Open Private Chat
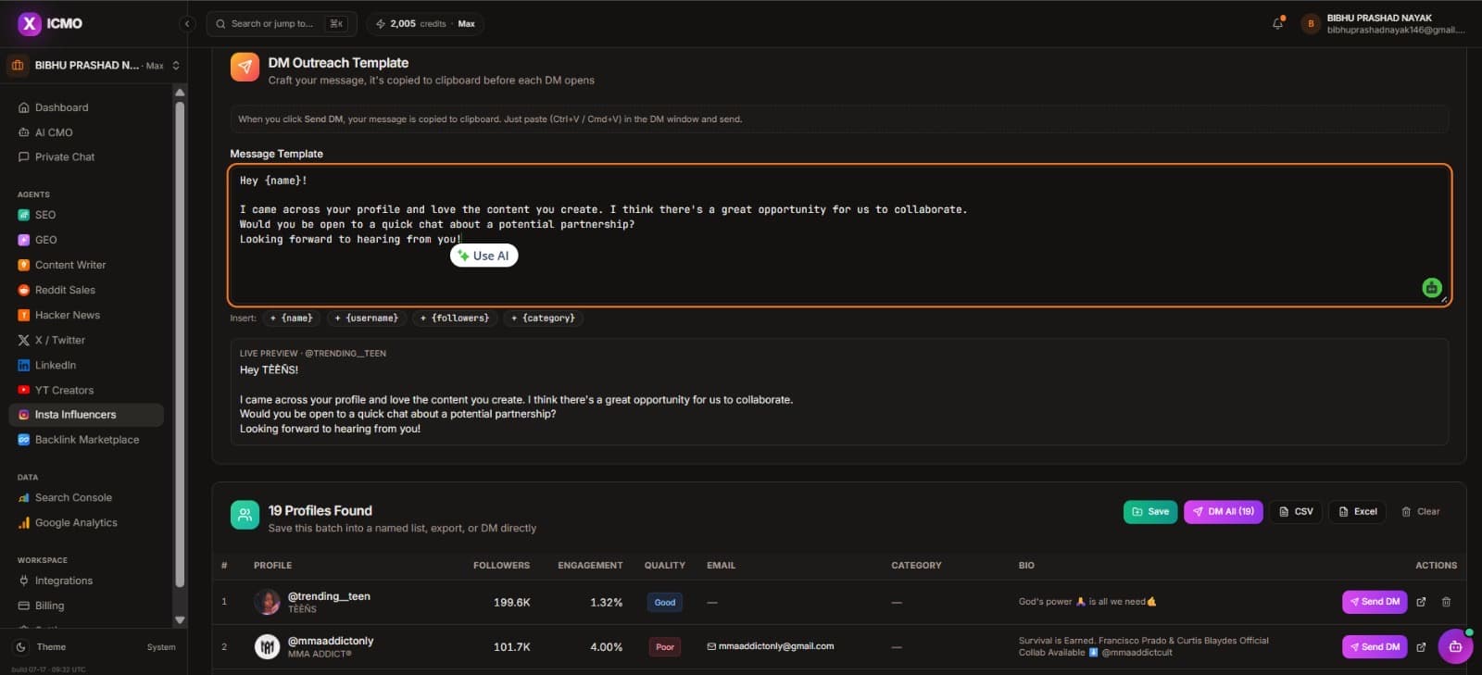Image resolution: width=1482 pixels, height=675 pixels. pos(65,156)
